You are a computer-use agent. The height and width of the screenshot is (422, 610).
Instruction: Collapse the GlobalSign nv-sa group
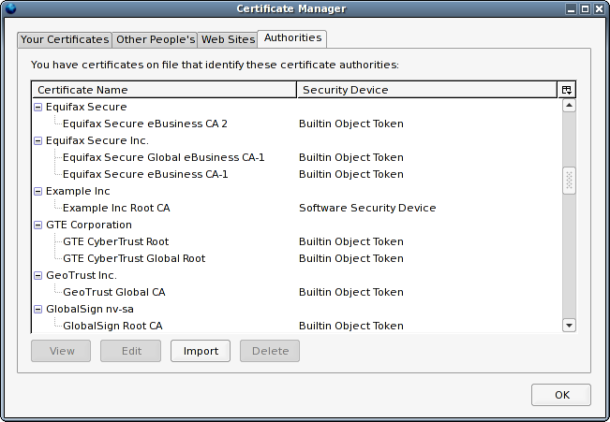coord(37,310)
